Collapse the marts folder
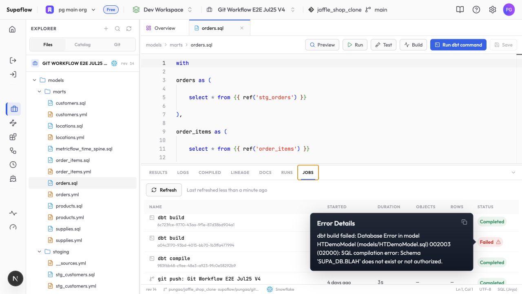 40,91
